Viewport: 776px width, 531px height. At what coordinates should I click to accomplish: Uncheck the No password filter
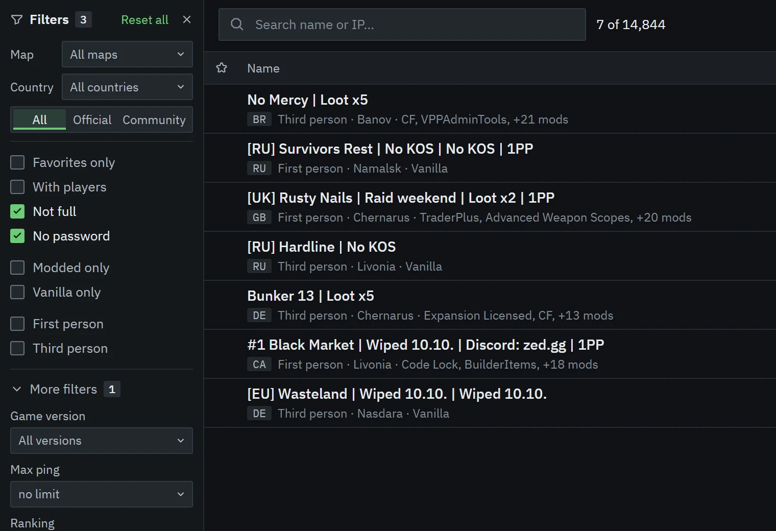[17, 236]
